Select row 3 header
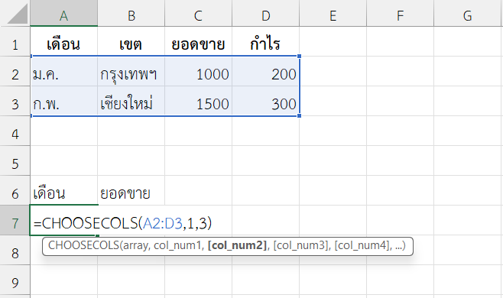 15,101
